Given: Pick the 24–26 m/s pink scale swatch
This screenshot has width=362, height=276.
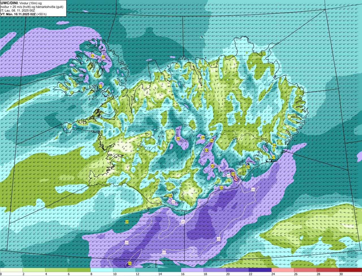Looking at the screenshot, I should (x=283, y=270).
